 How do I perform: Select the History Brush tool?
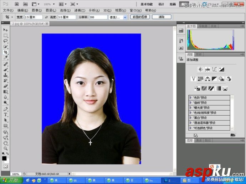point(5,80)
